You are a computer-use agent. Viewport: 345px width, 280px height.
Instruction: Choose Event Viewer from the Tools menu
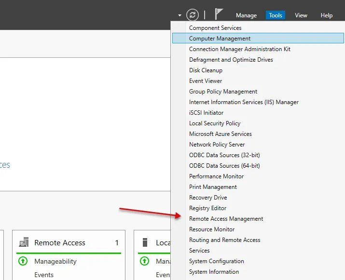point(206,81)
